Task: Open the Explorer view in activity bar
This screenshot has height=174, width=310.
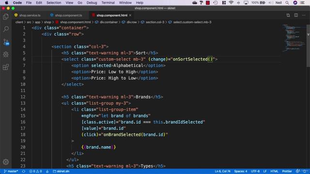Action: point(6,16)
